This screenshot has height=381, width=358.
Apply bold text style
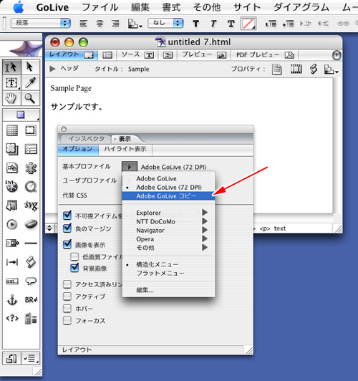[195, 24]
